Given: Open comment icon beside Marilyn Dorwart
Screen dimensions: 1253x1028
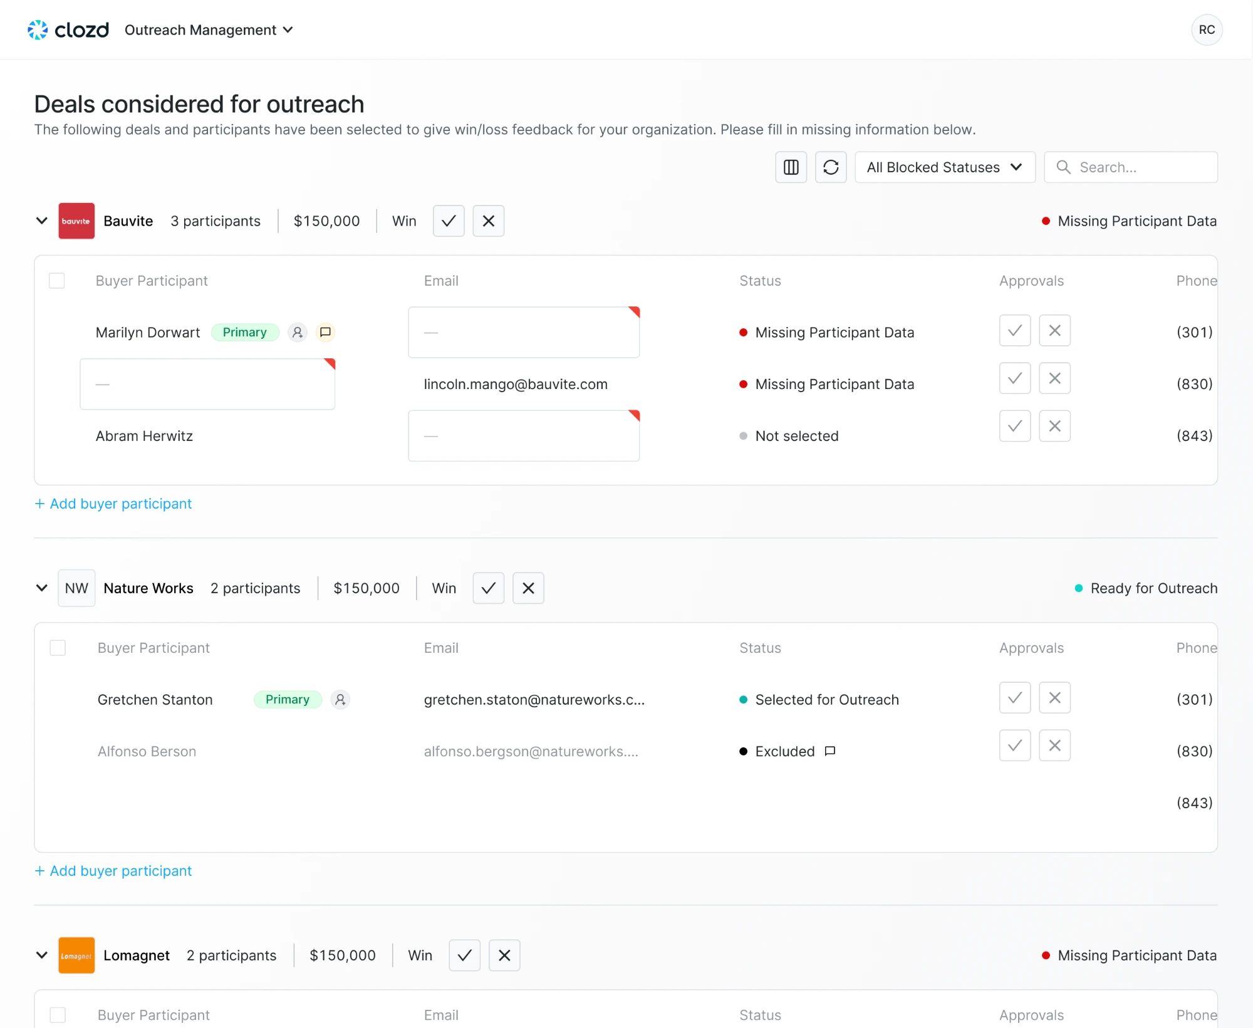Looking at the screenshot, I should 325,332.
